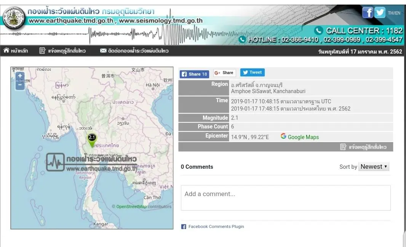The height and width of the screenshot is (247, 406).
Task: Click the OpenStreetMap attribution link
Action: coord(131,207)
